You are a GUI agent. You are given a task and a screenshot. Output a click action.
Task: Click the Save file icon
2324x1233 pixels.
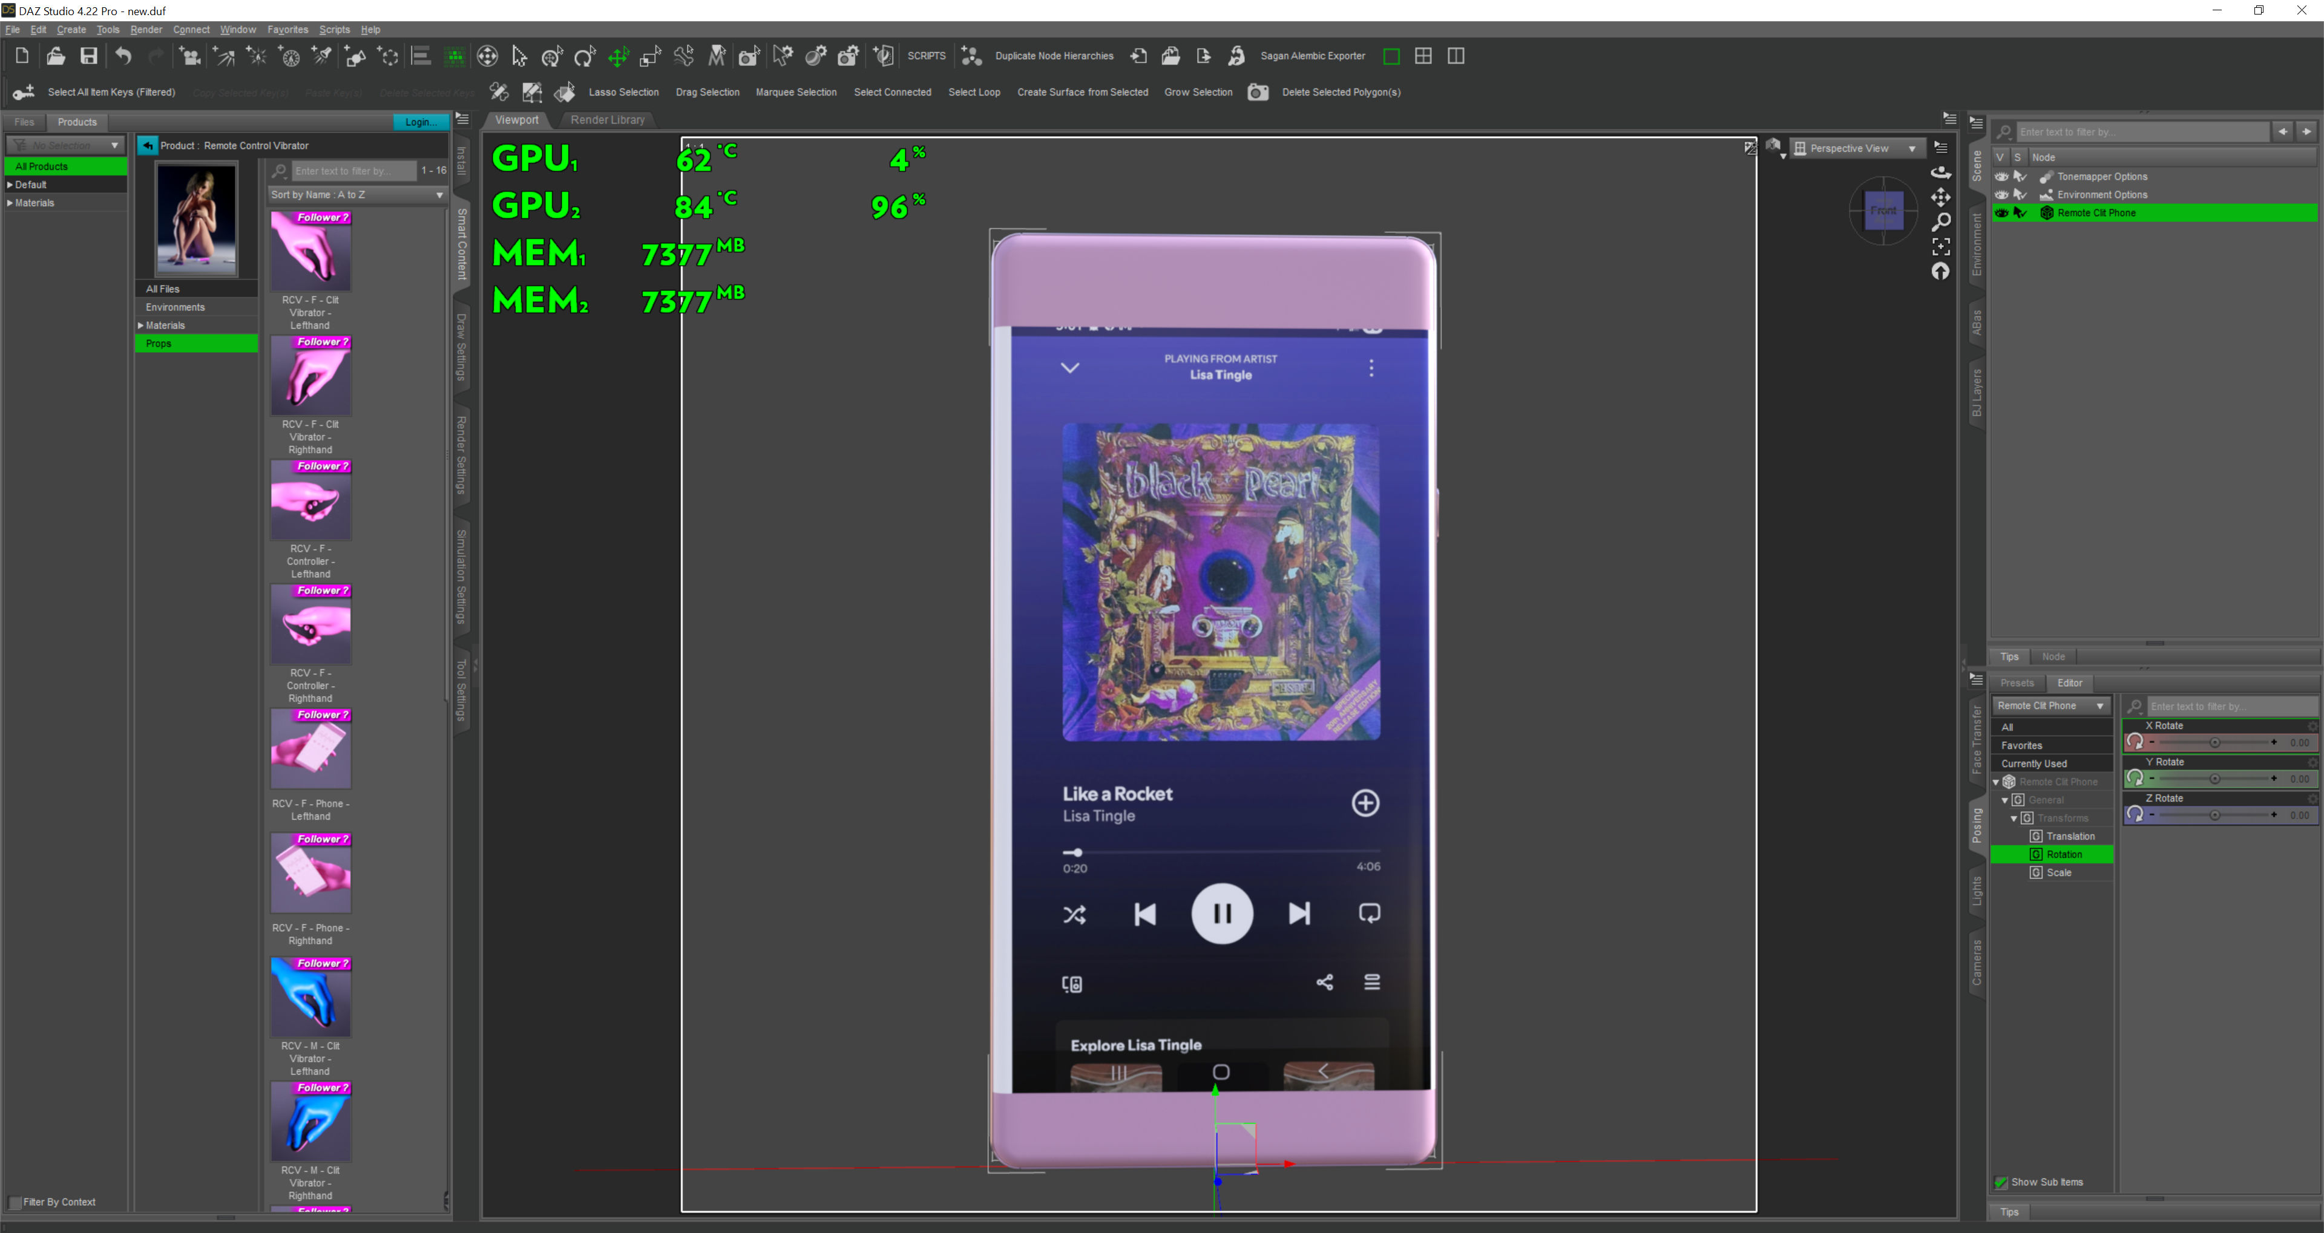pos(88,57)
